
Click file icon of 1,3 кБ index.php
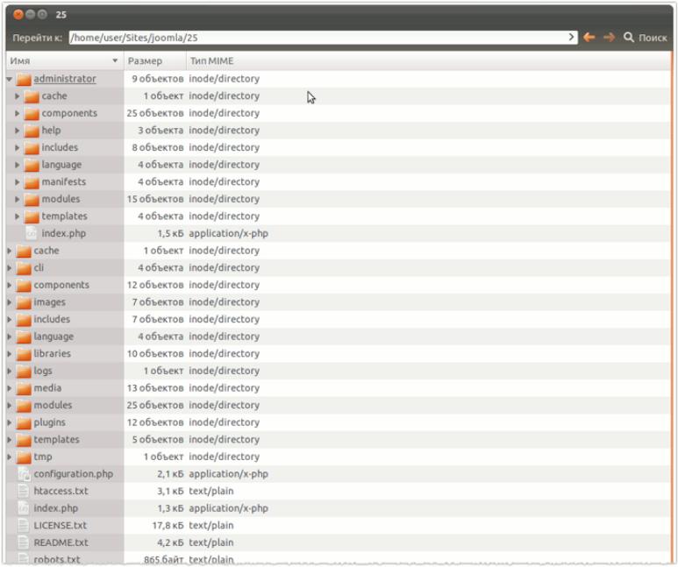(x=24, y=508)
